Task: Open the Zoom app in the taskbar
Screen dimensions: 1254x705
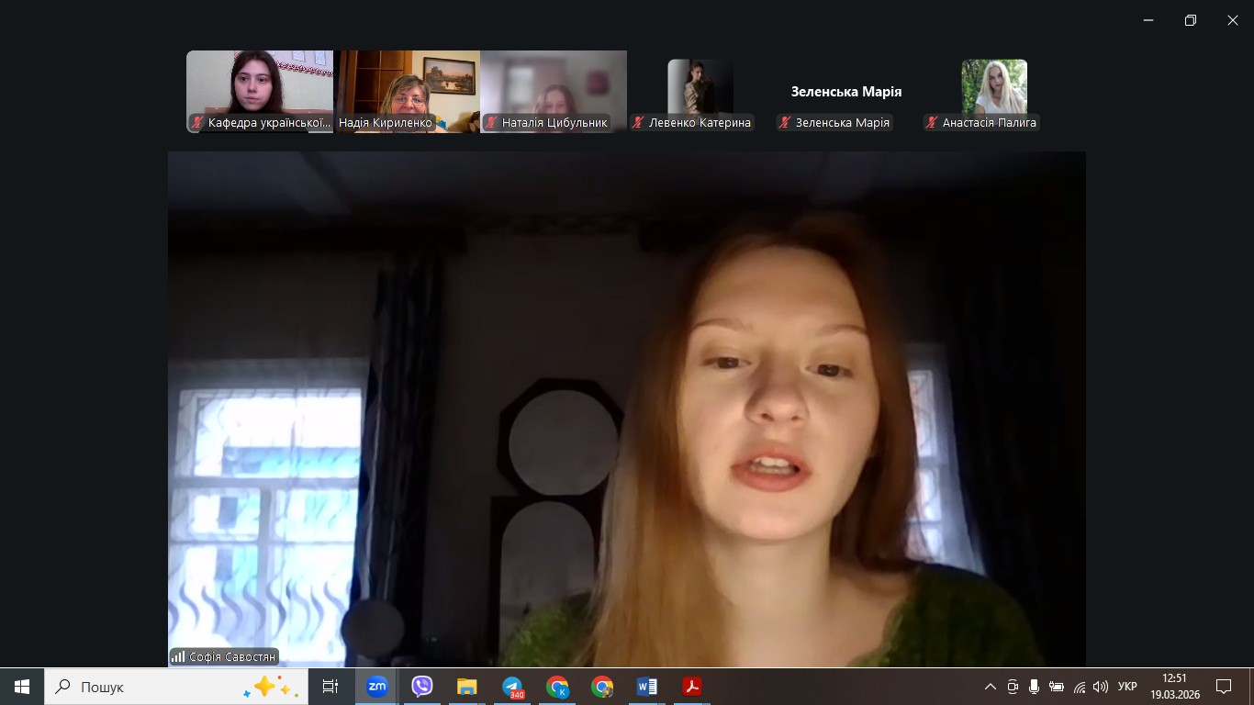Action: (x=376, y=687)
